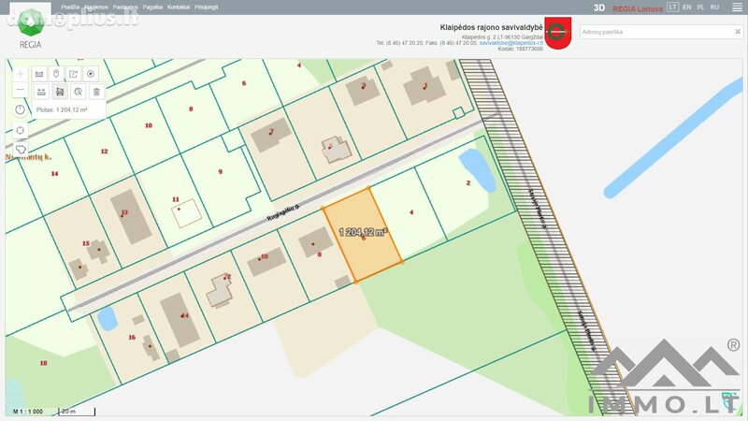Viewport: 748px width, 421px height.
Task: Click the crosshair my-location button
Action: tap(20, 130)
